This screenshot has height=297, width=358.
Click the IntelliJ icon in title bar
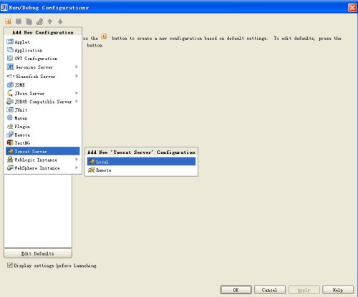[4, 8]
